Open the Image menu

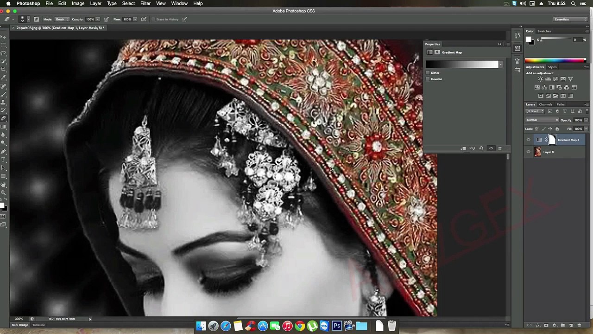(x=78, y=3)
